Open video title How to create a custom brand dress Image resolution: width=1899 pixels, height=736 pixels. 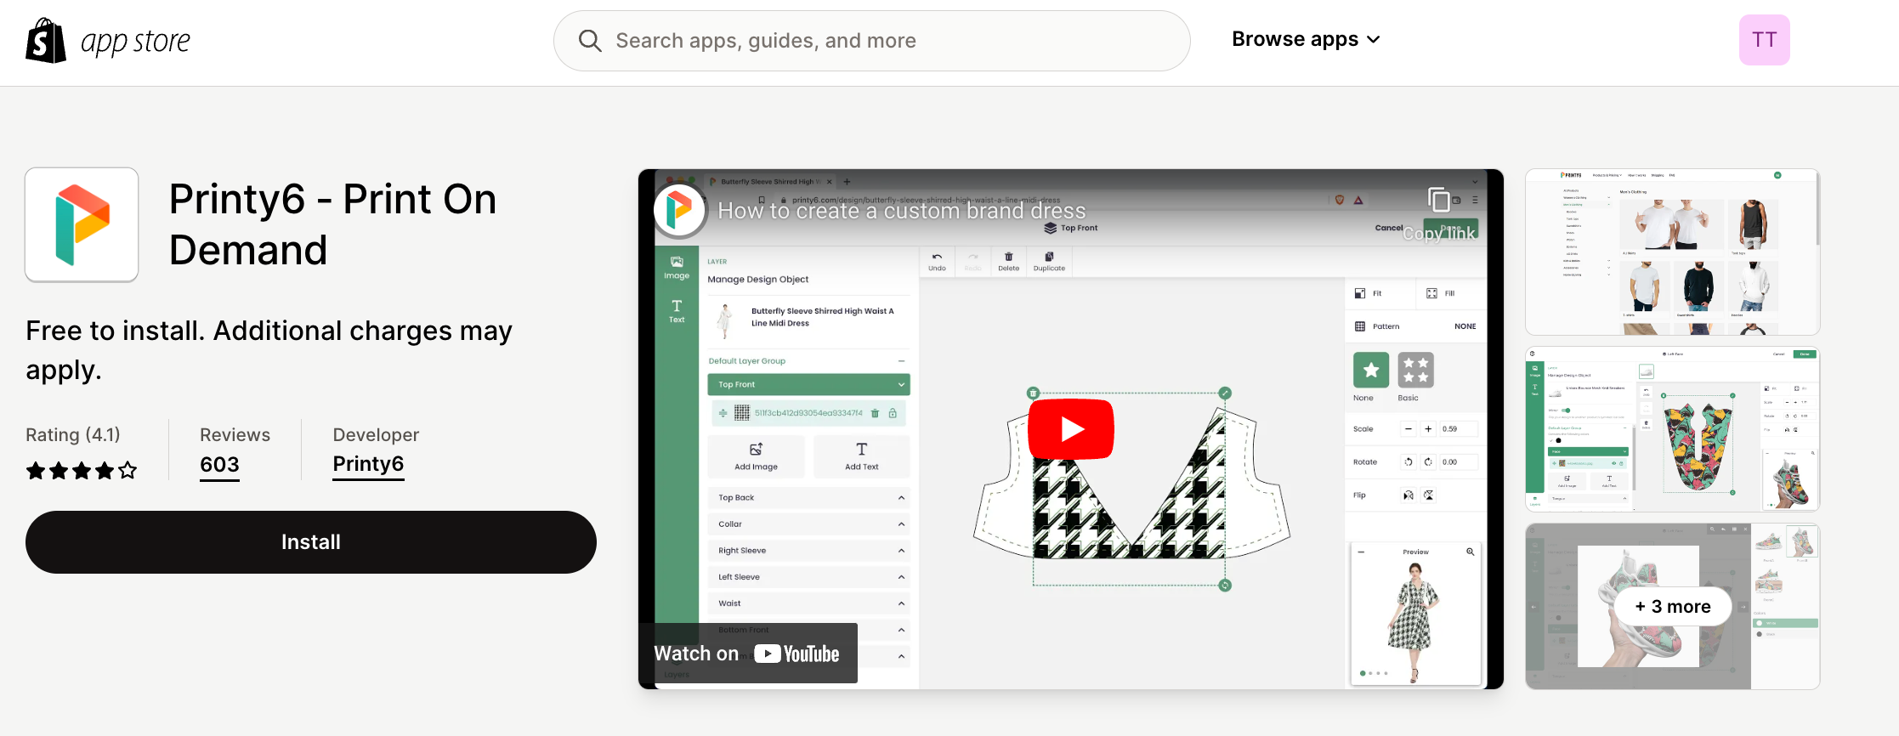coord(902,211)
